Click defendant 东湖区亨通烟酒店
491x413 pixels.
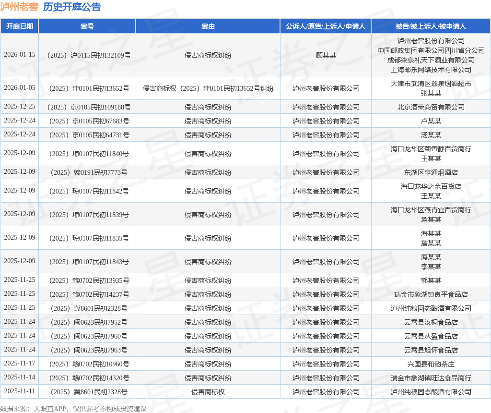coord(431,172)
